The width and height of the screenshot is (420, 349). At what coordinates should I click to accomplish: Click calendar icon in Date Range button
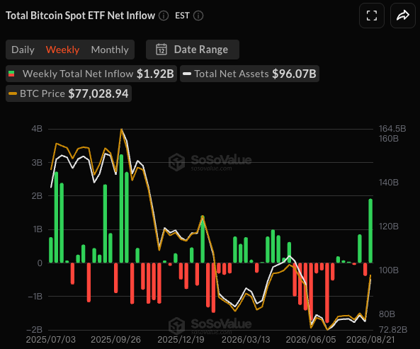[161, 50]
